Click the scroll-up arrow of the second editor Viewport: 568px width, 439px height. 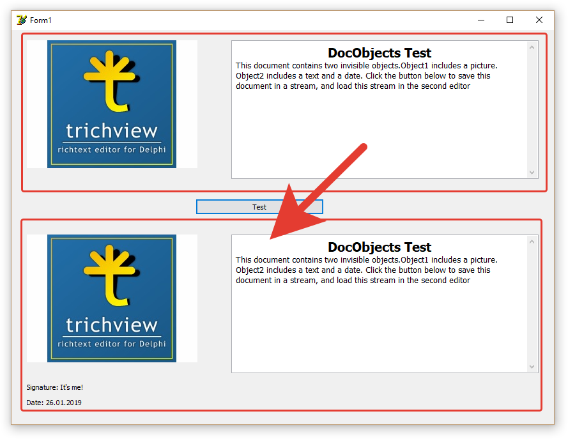[x=532, y=242]
